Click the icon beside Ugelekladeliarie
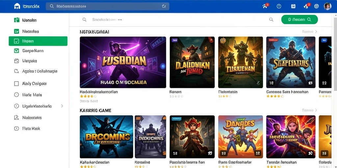The width and height of the screenshot is (337, 168). pyautogui.click(x=16, y=106)
